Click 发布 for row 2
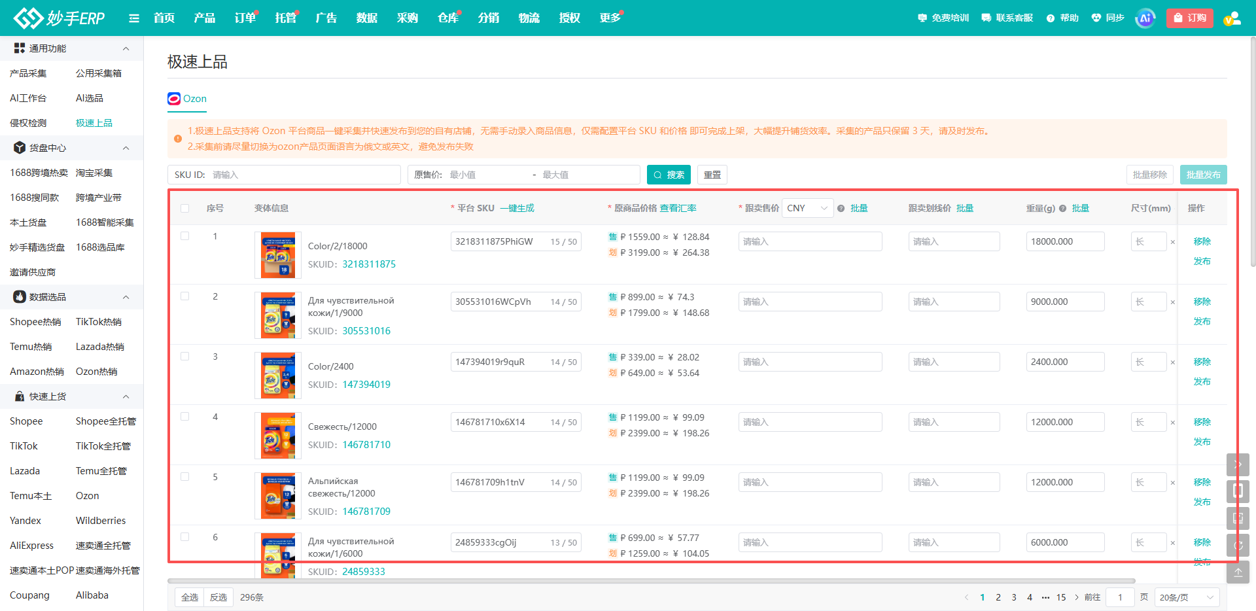This screenshot has height=611, width=1256. pyautogui.click(x=1202, y=321)
